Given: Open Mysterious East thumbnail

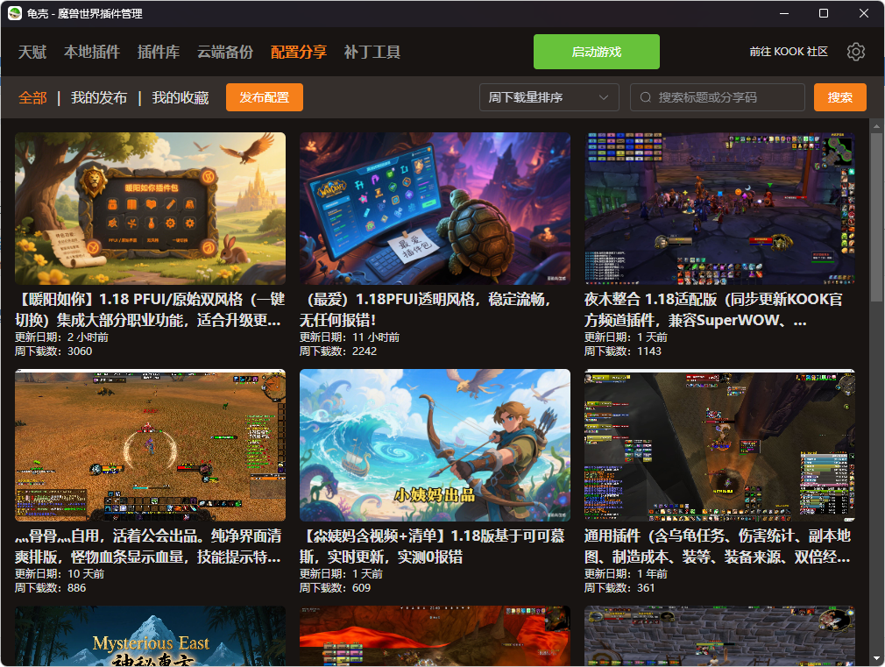Looking at the screenshot, I should (x=150, y=636).
